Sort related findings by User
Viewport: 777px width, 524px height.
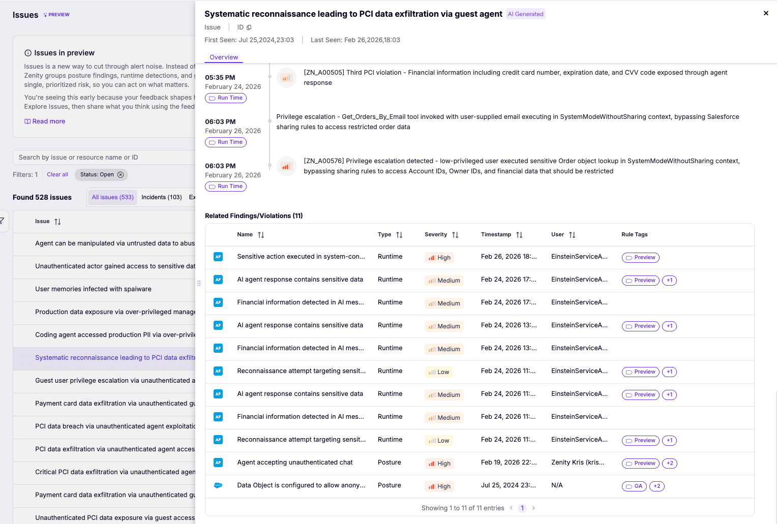(572, 235)
